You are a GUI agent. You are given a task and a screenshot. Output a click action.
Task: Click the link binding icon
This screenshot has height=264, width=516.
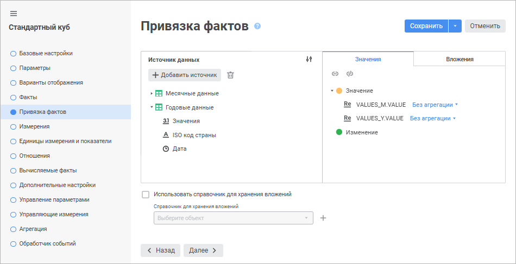tap(335, 74)
